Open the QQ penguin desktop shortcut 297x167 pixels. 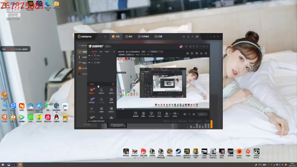click(x=56, y=118)
